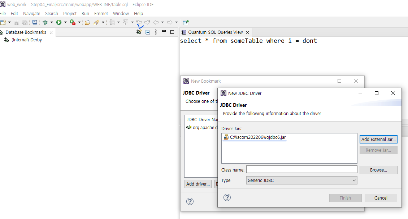408x219 pixels.
Task: Select org.apache driver row in New Bookmark
Action: click(202, 128)
